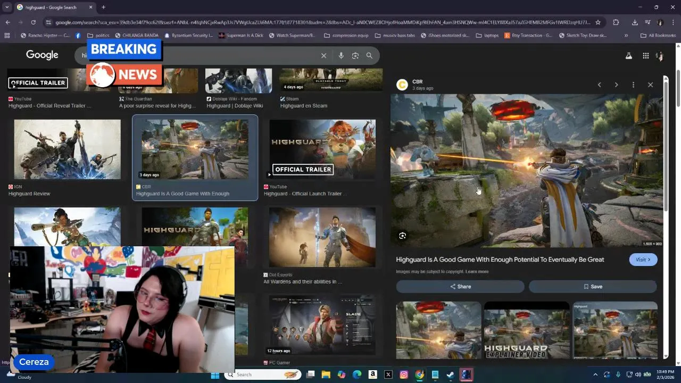Viewport: 681px width, 383px height.
Task: View site information left of the URL
Action: (48, 22)
